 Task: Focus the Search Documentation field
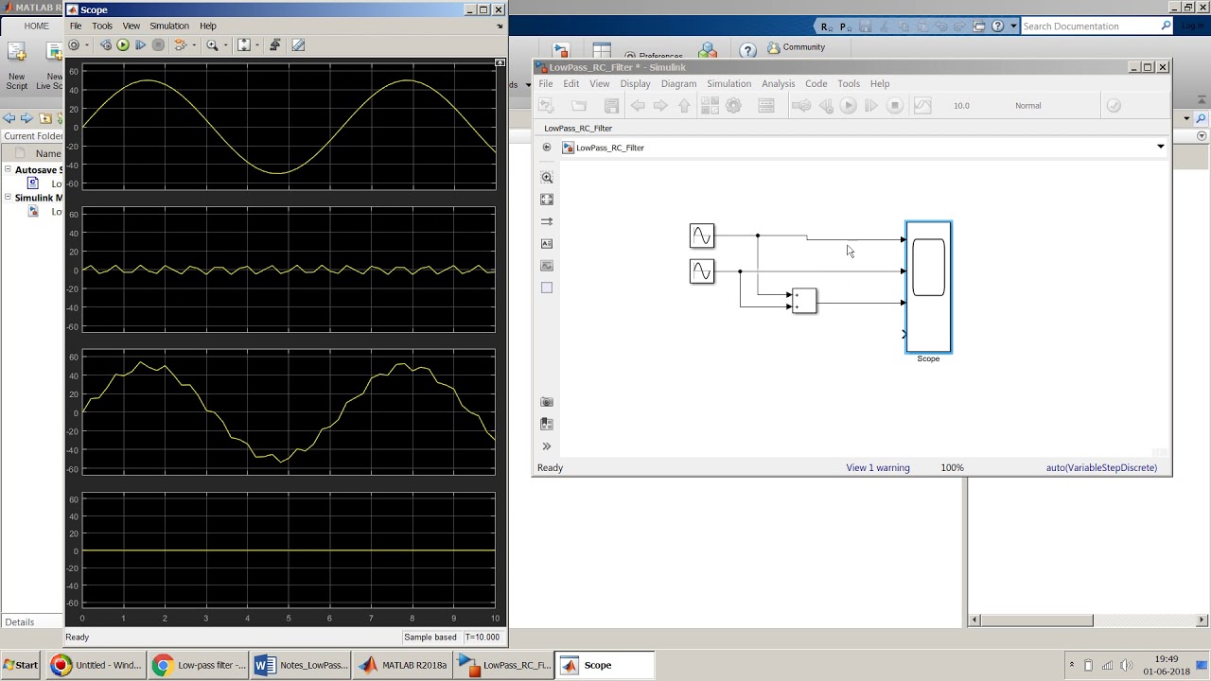[x=1090, y=26]
